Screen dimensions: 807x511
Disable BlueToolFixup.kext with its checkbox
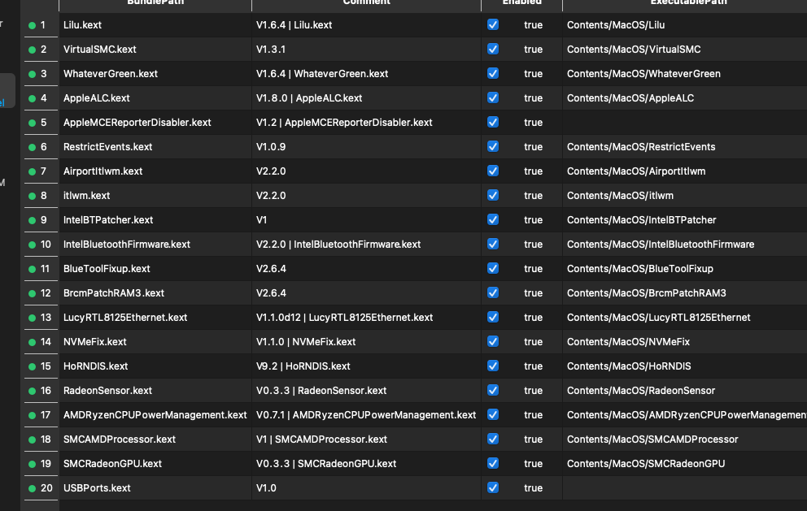(492, 268)
